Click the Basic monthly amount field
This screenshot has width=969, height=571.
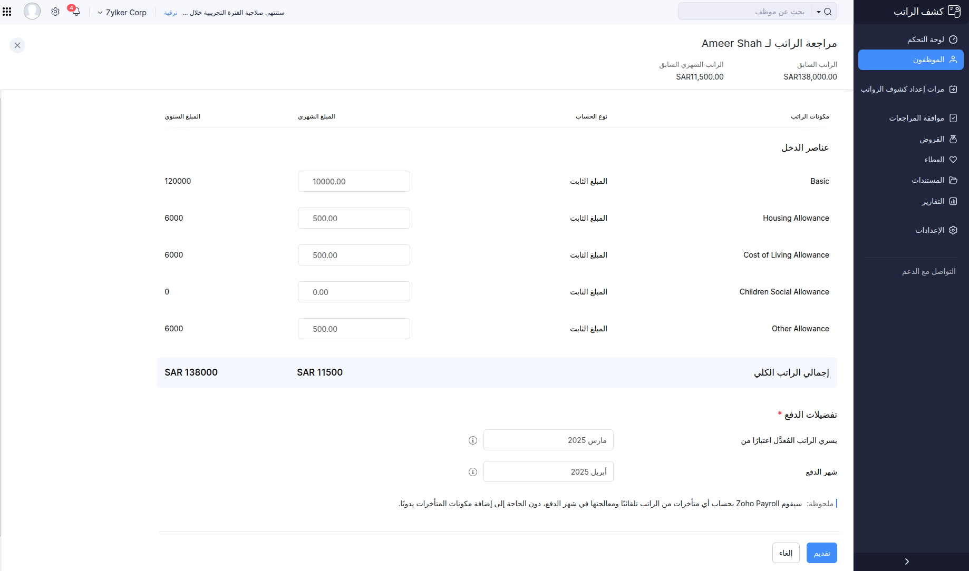coord(353,181)
